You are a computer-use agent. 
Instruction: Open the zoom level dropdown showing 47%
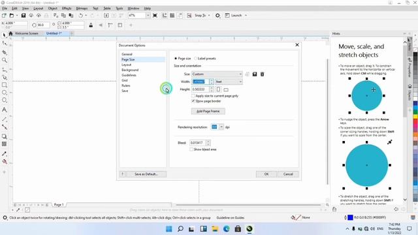148,16
